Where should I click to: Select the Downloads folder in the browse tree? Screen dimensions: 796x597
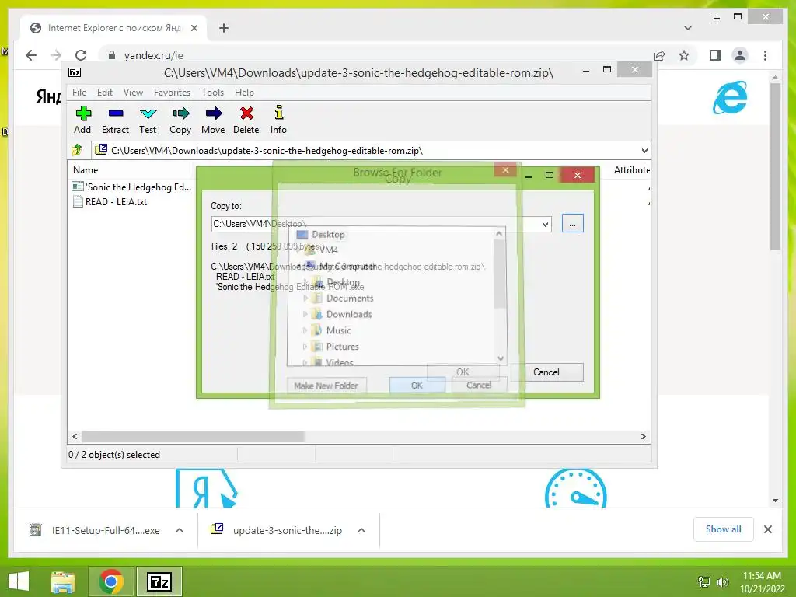[349, 314]
